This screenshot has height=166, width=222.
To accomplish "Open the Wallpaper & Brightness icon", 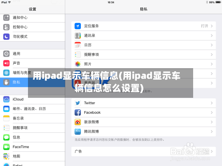I will point(6,73).
